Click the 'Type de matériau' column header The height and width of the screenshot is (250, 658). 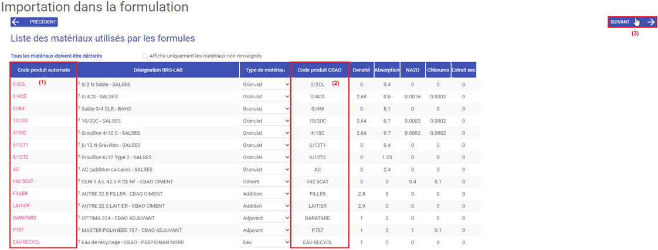(x=265, y=70)
